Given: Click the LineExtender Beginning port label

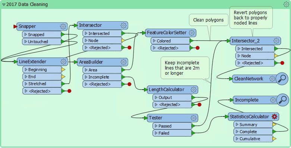Looking at the screenshot, I should tap(37, 70).
